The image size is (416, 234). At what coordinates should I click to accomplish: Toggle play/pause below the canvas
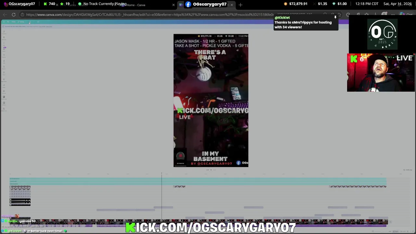(211, 170)
